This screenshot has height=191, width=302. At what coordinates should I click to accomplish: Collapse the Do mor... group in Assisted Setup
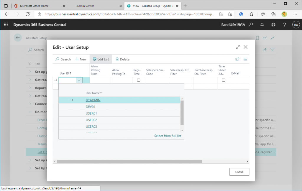[30, 112]
